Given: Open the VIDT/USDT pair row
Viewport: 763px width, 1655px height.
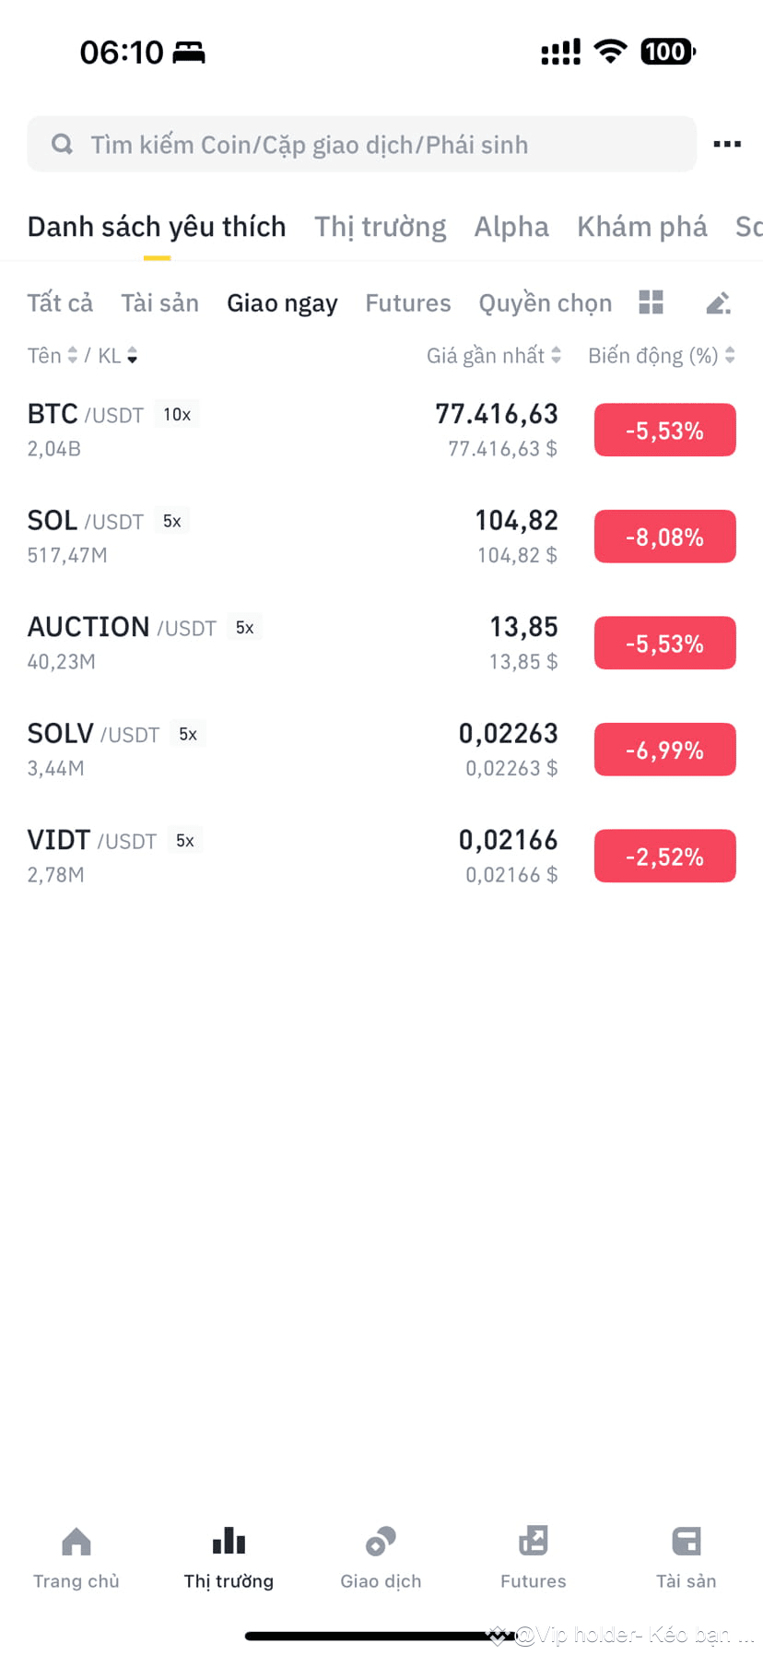Looking at the screenshot, I should click(381, 857).
